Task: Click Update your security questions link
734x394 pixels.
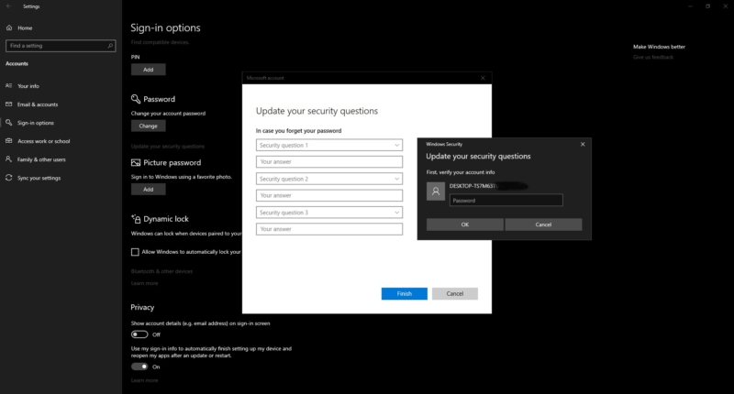Action: (x=168, y=147)
